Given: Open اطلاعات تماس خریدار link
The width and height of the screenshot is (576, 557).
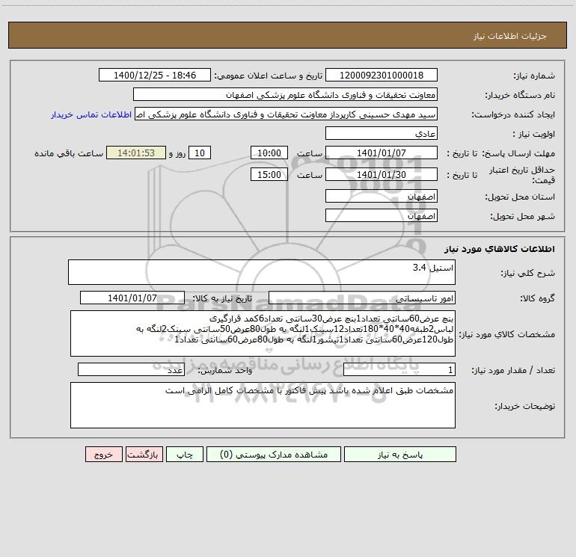Looking at the screenshot, I should 91,114.
